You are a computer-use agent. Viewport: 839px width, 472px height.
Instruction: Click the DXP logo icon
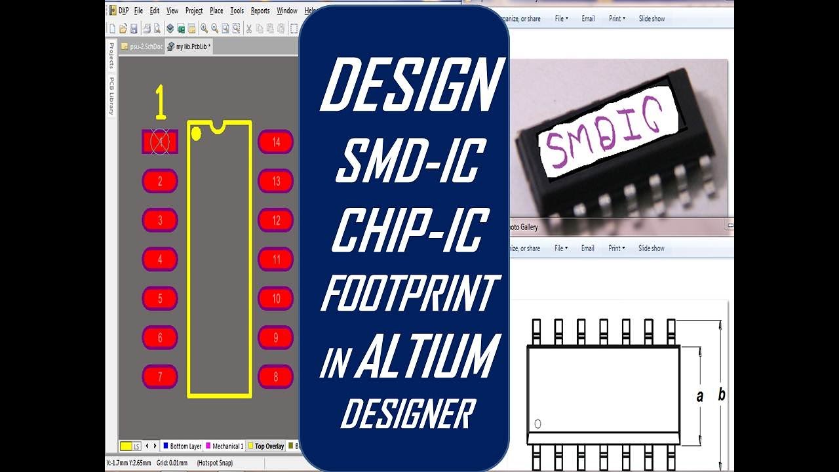113,10
